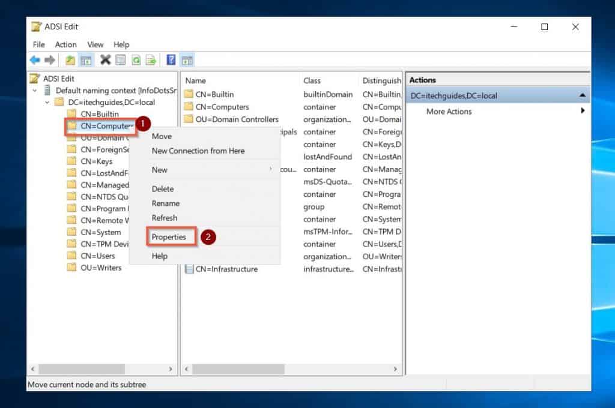
Task: Collapse the Default naming context node
Action: click(x=35, y=91)
